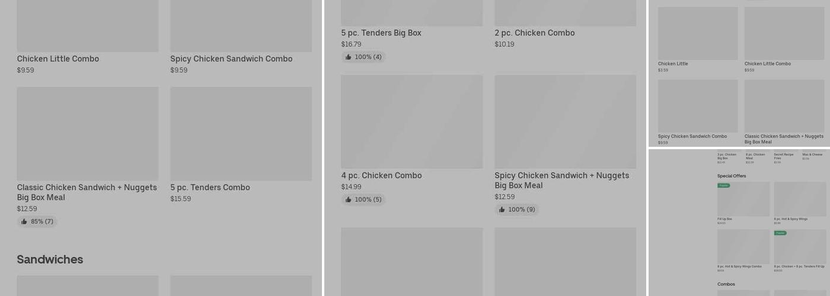Click the thumbs-up icon beside 100% (4)
830x296 pixels.
coord(349,57)
